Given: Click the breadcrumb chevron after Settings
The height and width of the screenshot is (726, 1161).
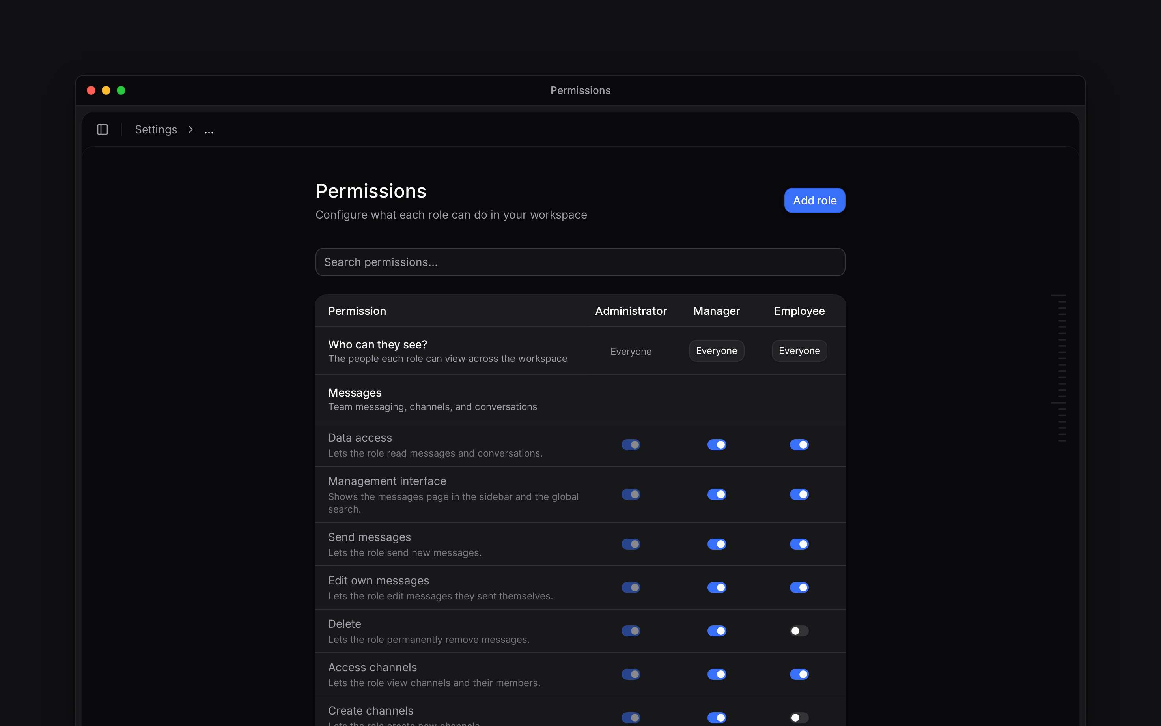Looking at the screenshot, I should [x=191, y=130].
